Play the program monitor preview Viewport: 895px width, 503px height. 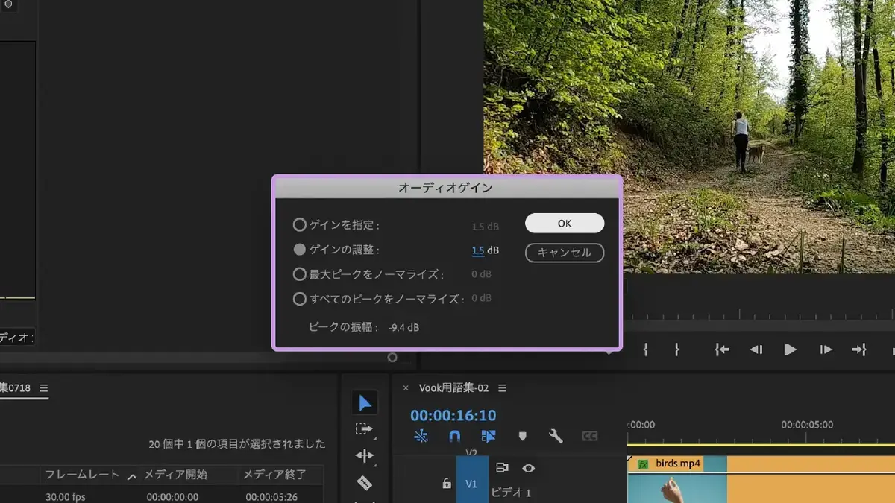coord(791,349)
